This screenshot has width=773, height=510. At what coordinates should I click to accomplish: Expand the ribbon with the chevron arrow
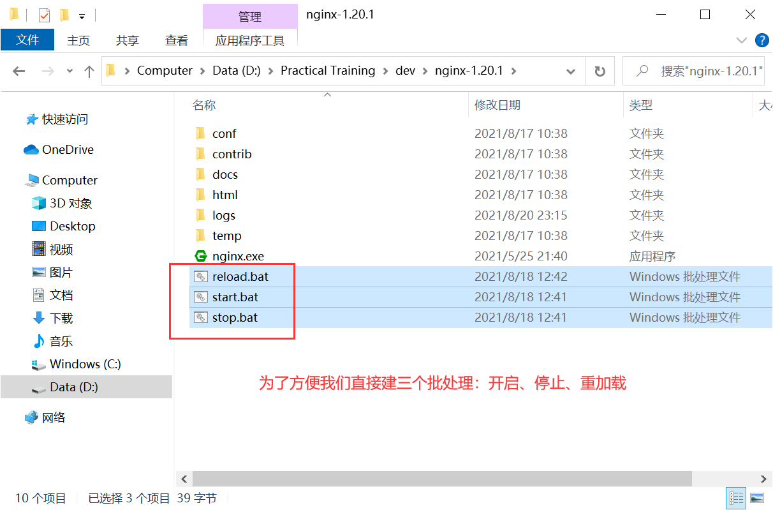point(741,40)
